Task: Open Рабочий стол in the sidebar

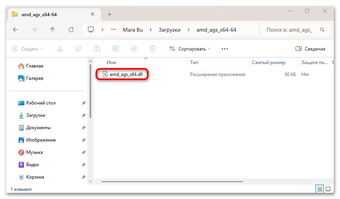Action: (x=37, y=103)
